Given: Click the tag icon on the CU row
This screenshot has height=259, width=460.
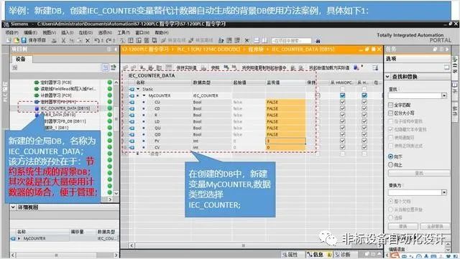Looking at the screenshot, I should pos(132,103).
